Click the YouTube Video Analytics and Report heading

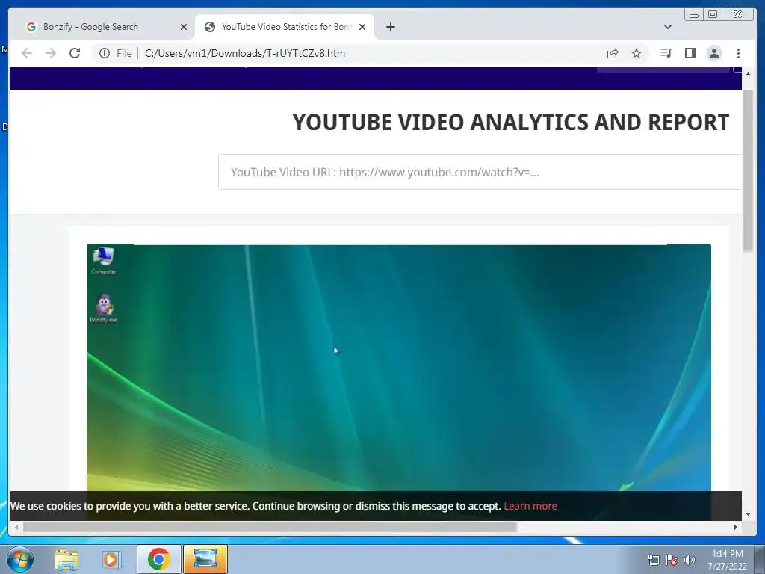point(511,122)
